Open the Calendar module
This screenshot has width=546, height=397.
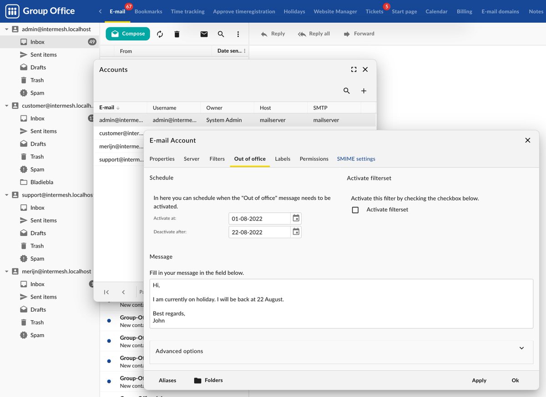436,11
